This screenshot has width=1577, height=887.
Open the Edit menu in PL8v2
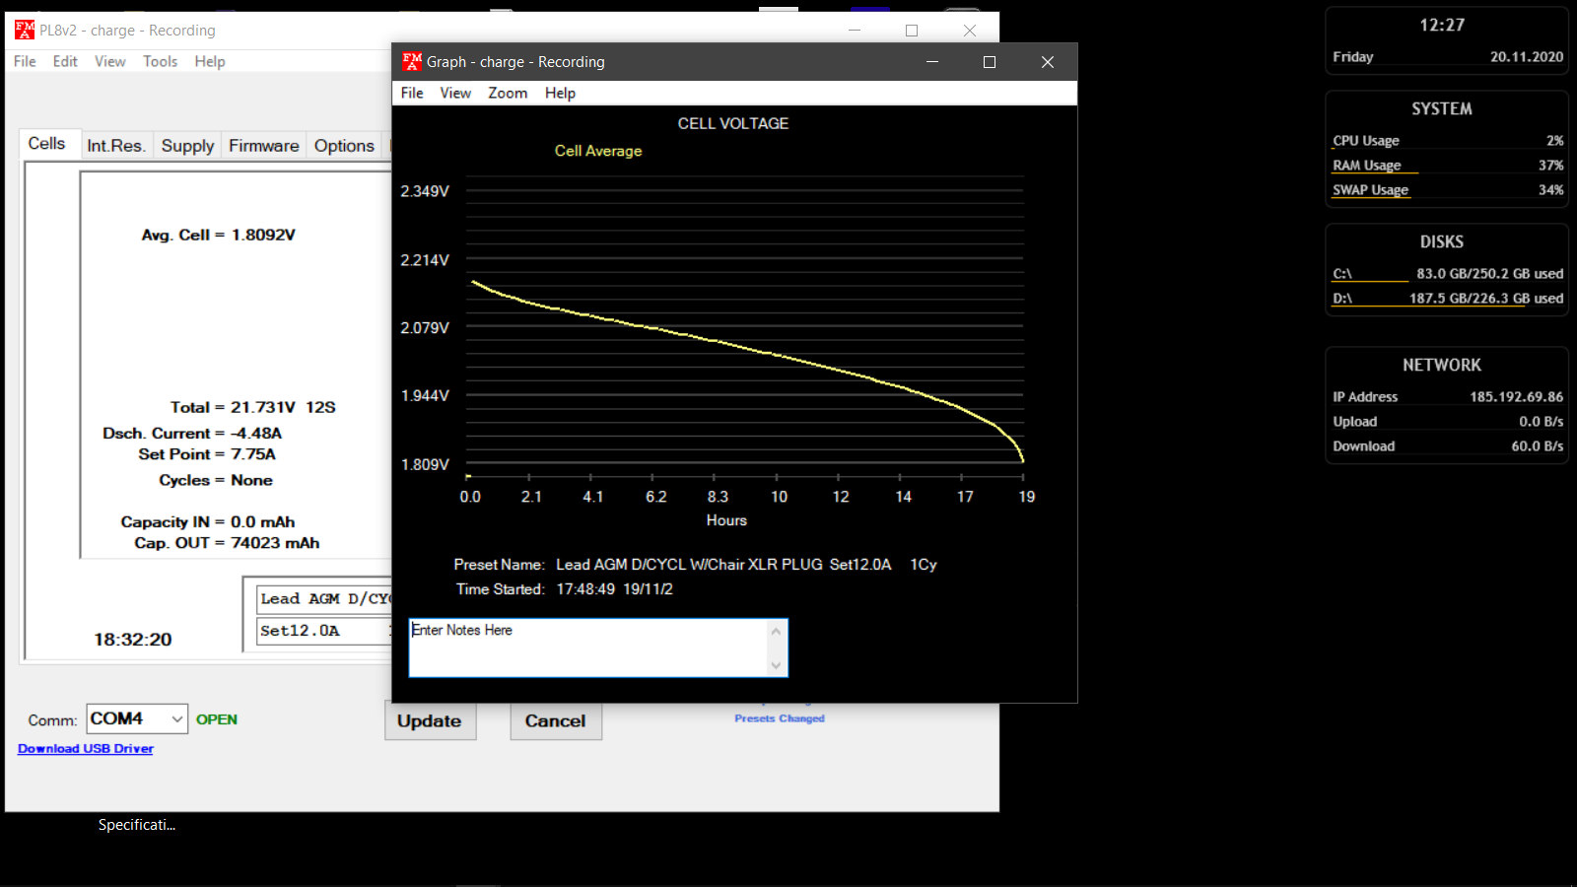[65, 61]
